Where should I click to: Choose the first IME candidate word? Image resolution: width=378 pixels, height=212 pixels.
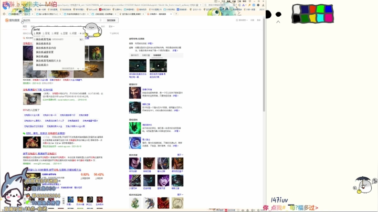[x=37, y=33]
